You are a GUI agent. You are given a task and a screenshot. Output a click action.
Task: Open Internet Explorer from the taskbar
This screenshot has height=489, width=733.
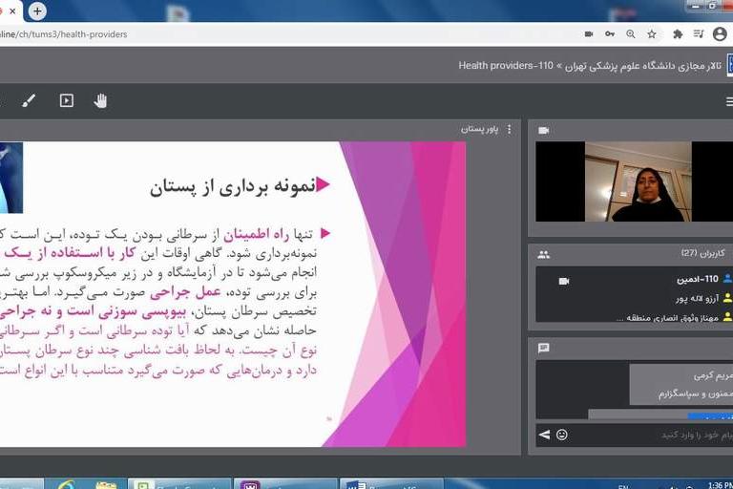coord(67,484)
